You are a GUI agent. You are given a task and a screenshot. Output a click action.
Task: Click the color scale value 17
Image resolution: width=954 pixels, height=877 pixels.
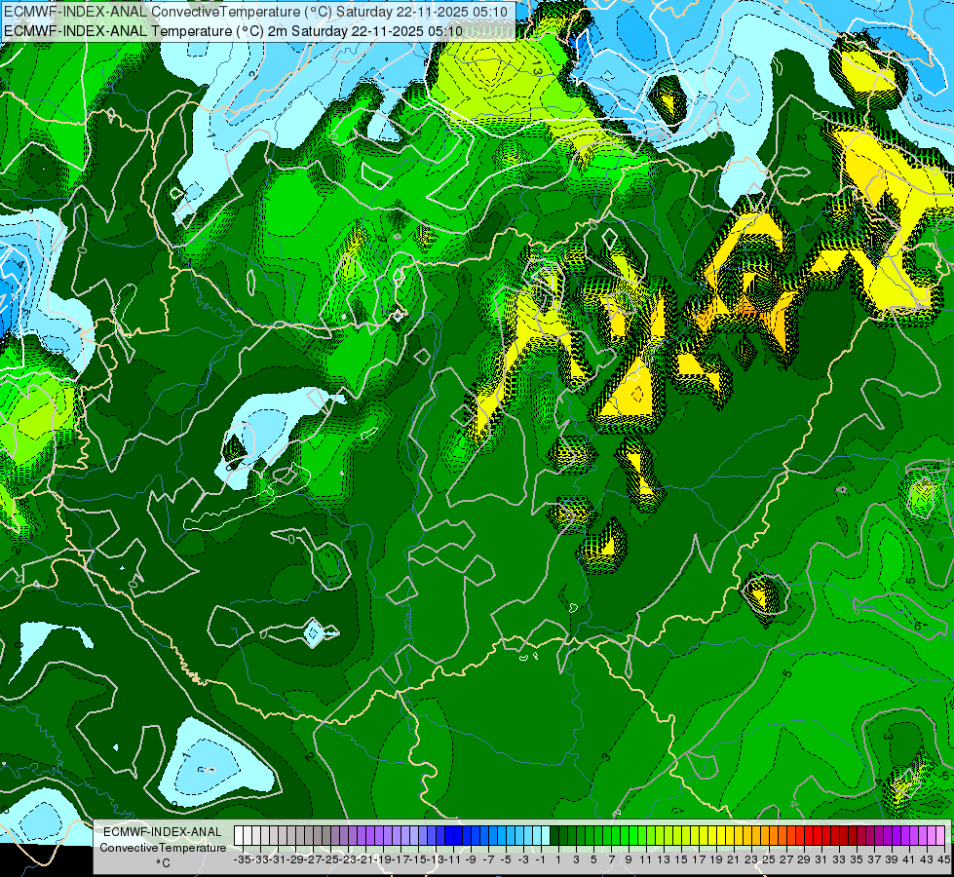pos(699,859)
